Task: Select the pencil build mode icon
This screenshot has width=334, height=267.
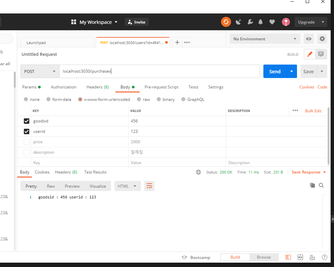Action: pyautogui.click(x=309, y=54)
